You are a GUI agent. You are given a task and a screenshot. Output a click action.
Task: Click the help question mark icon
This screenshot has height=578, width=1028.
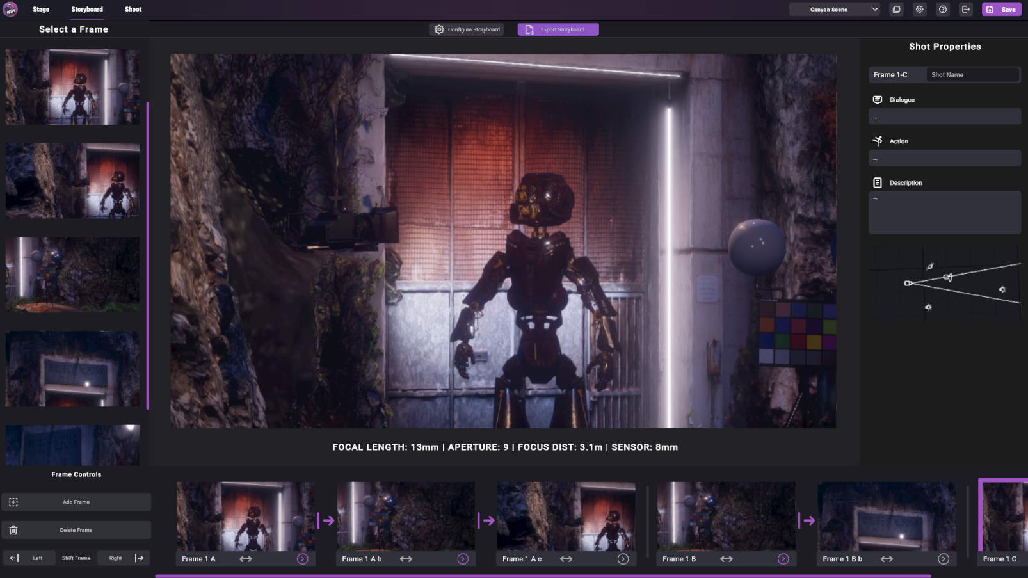coord(943,9)
